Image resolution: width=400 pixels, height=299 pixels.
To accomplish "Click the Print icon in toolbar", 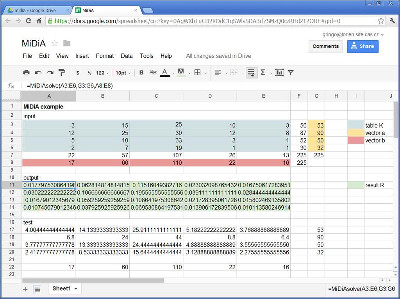I will click(x=26, y=73).
